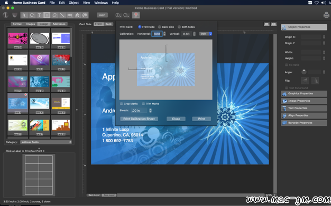Adjust the Horizontal calibration stepper
The image size is (331, 206).
164,34
